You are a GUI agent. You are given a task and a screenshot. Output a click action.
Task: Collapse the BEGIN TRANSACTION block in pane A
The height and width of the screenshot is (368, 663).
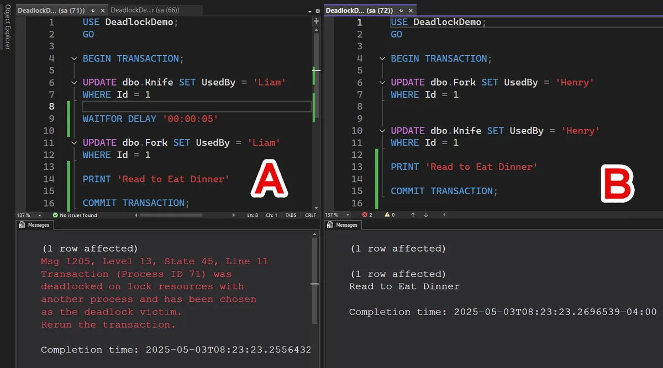(74, 58)
